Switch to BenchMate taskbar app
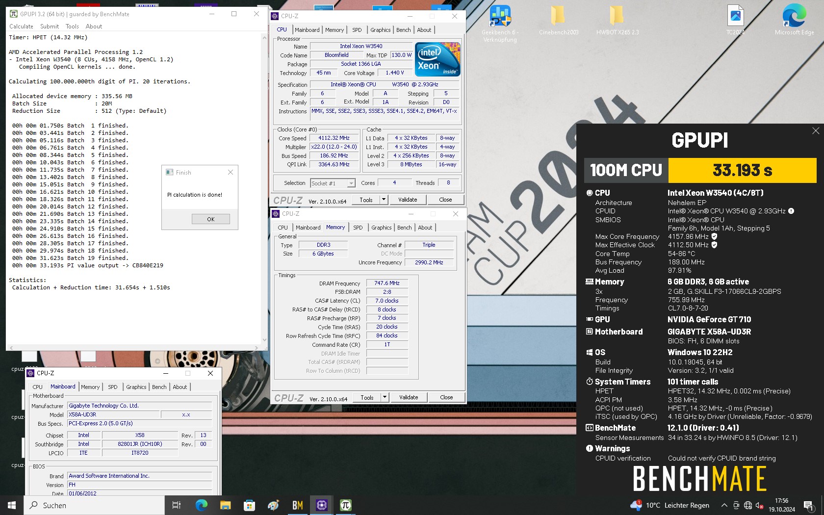Viewport: 824px width, 515px height. click(298, 505)
